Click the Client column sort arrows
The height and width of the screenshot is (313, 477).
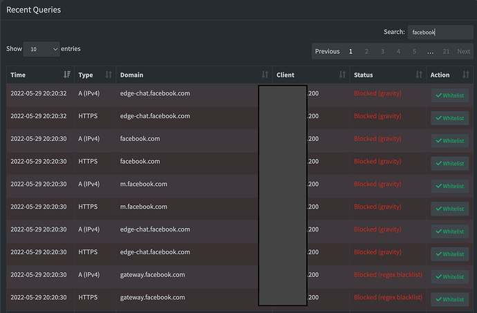point(342,75)
